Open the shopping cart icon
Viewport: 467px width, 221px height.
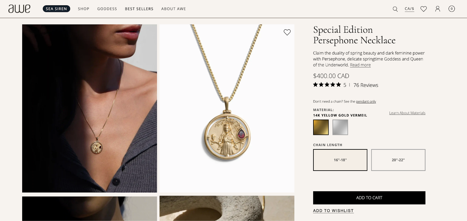point(452,9)
